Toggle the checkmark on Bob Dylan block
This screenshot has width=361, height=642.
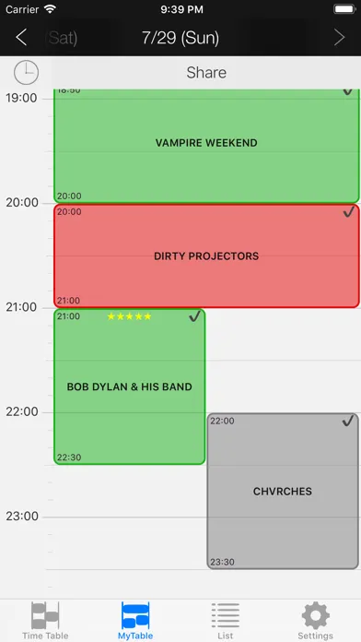coord(194,316)
